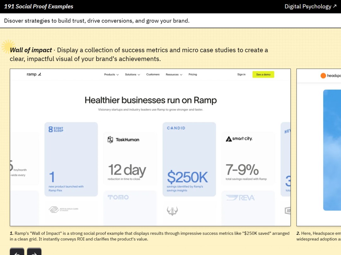This screenshot has height=255, width=341.
Task: Go to the previous example with left arrow
Action: click(x=17, y=252)
